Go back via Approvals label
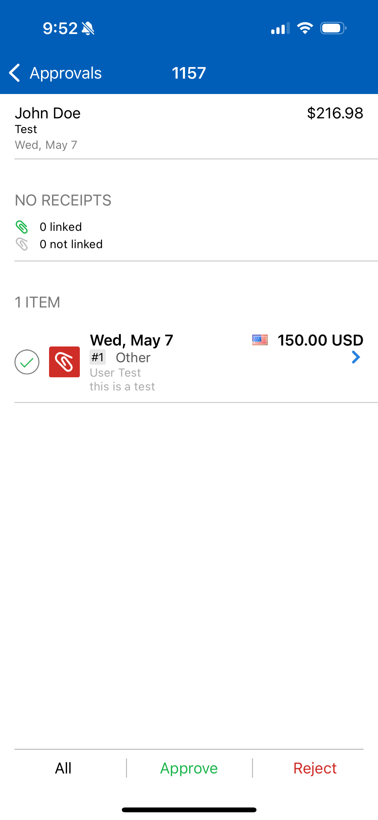 (66, 73)
